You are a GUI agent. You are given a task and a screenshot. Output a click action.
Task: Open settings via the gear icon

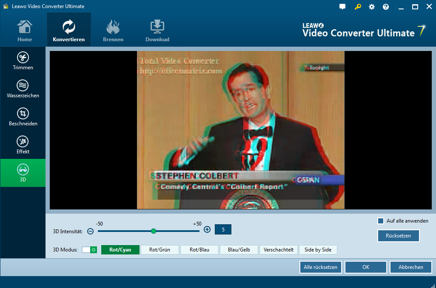tap(372, 7)
